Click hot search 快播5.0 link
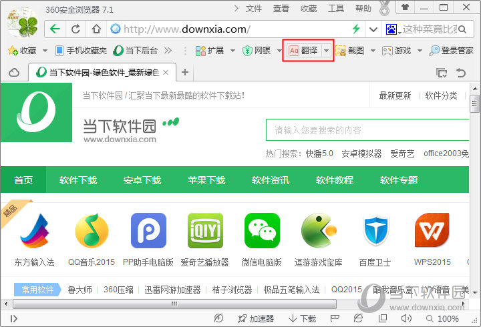Image resolution: width=481 pixels, height=327 pixels. tap(319, 153)
